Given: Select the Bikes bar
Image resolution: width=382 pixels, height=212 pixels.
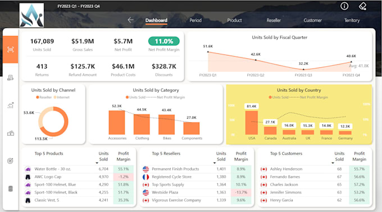Looking at the screenshot, I should tap(167, 125).
